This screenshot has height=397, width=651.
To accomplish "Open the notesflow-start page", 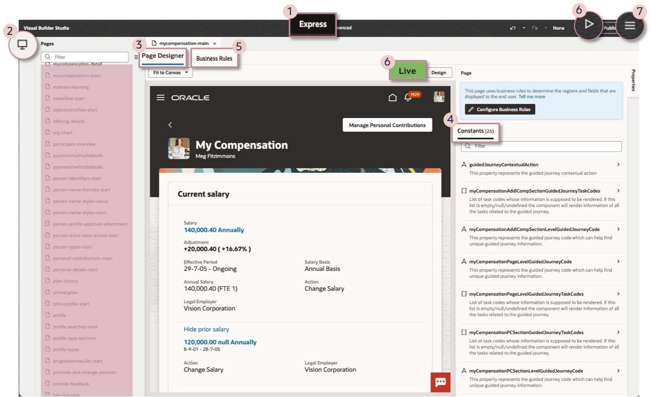I will pos(69,98).
